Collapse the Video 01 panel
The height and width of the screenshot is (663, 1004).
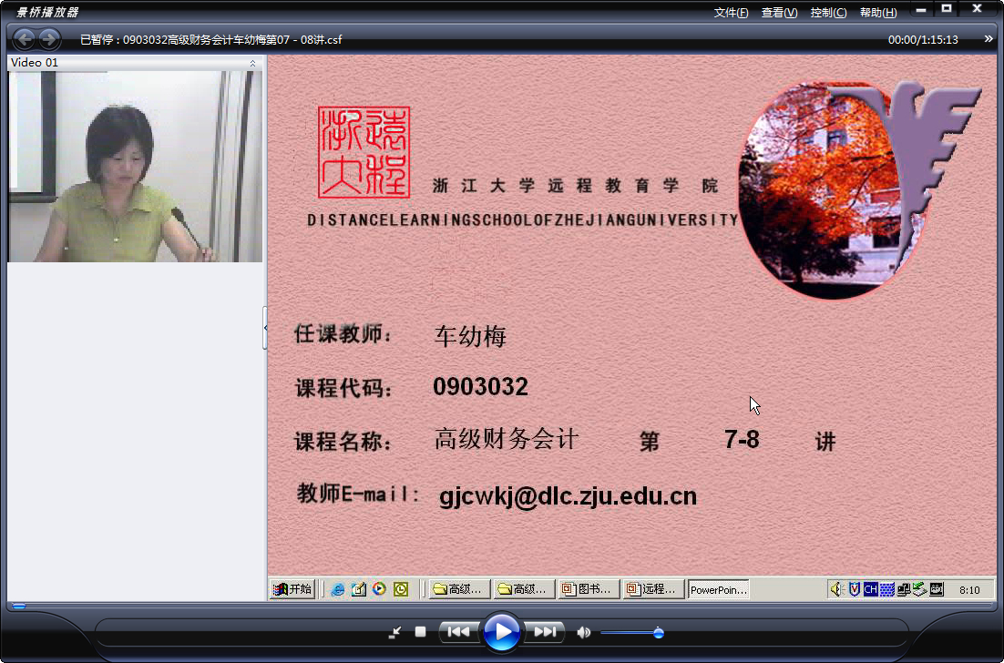click(253, 63)
